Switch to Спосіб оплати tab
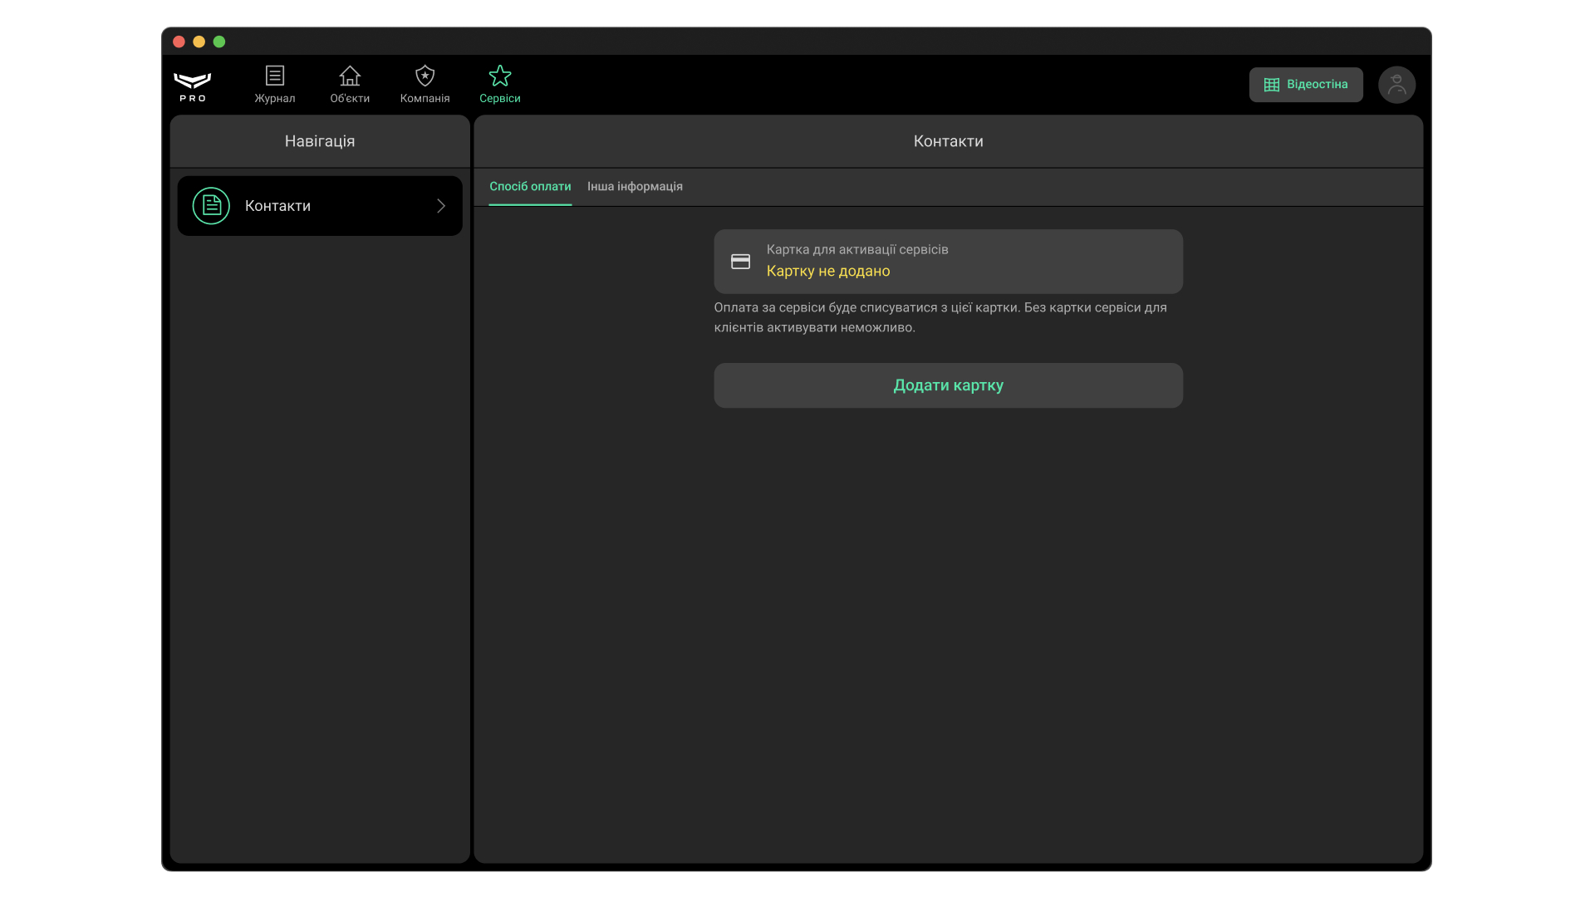The image size is (1595, 897). pyautogui.click(x=530, y=187)
